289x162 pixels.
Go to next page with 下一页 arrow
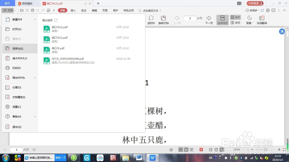[x=209, y=20]
